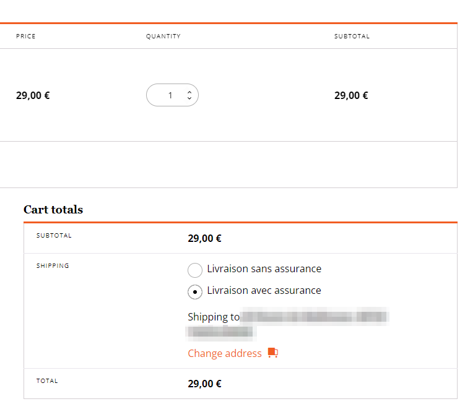
Task: Click the QUANTITY column header
Action: 163,36
